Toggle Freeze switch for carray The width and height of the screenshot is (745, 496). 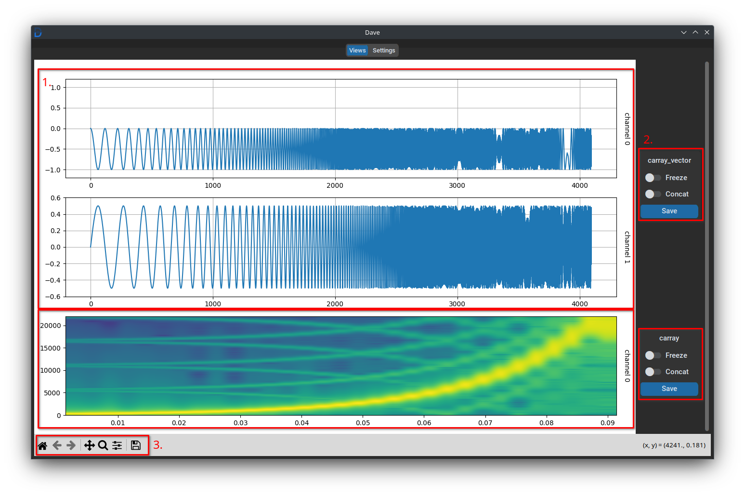[653, 355]
